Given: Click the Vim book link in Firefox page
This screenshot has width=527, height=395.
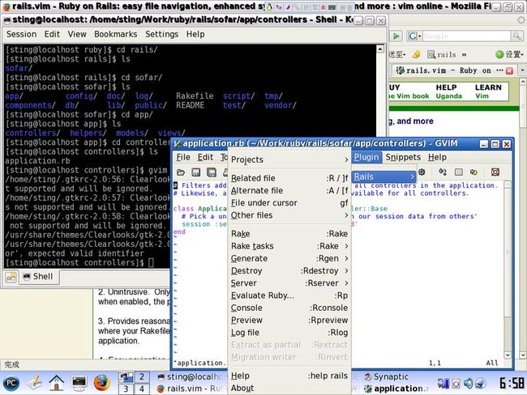Looking at the screenshot, I should (409, 96).
